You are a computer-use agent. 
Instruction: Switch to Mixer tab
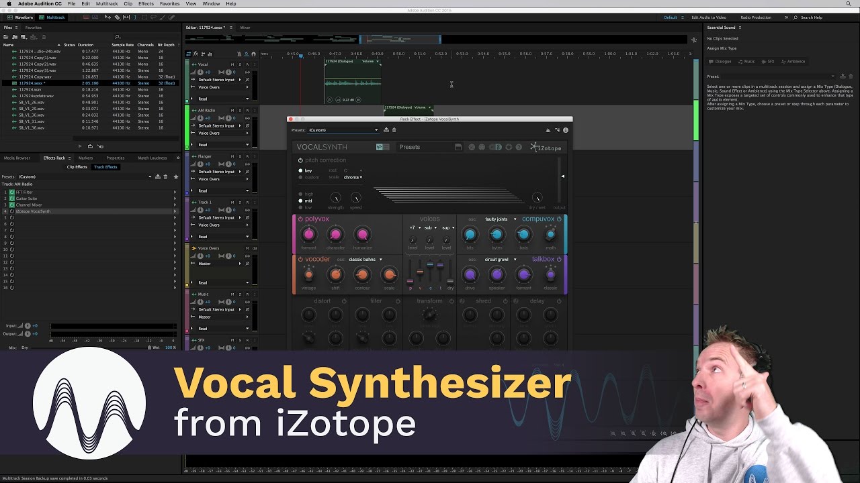tap(245, 28)
